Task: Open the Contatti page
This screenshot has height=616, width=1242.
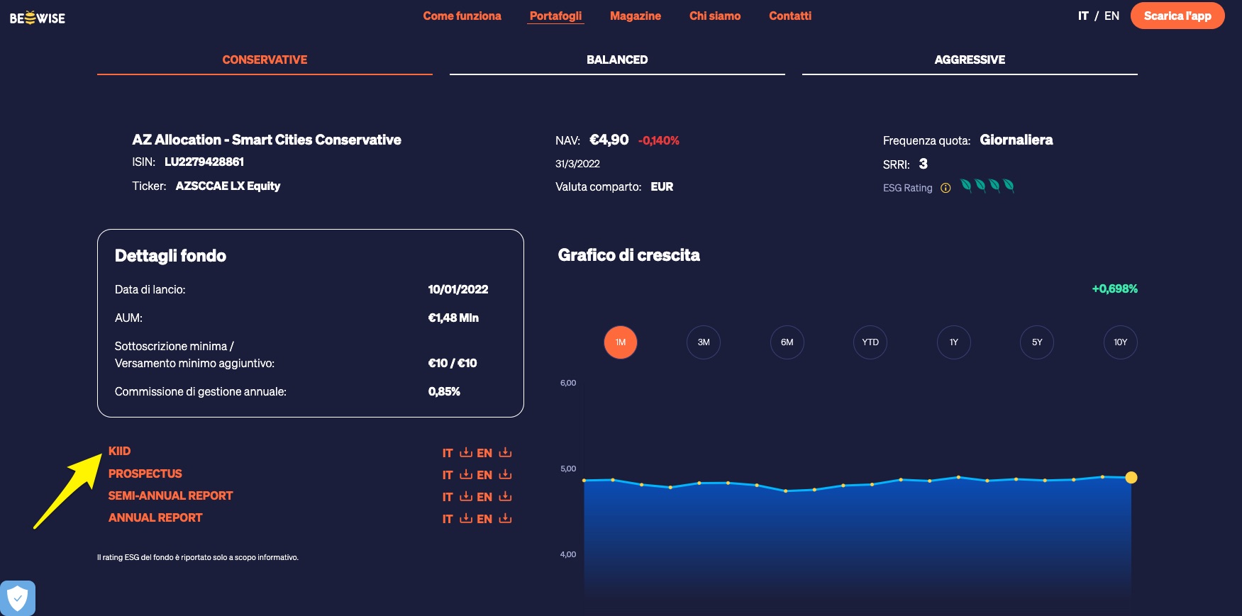Action: (x=790, y=16)
